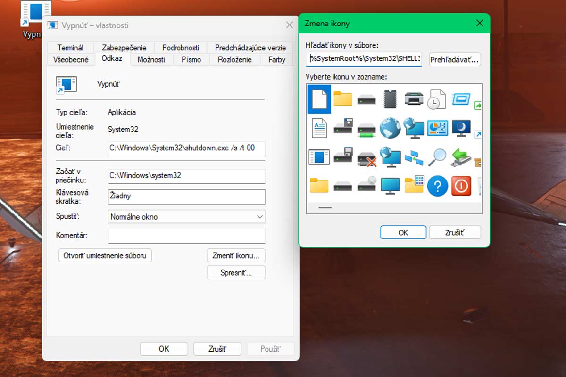Choose the standalone globe icon
566x377 pixels.
[390, 128]
